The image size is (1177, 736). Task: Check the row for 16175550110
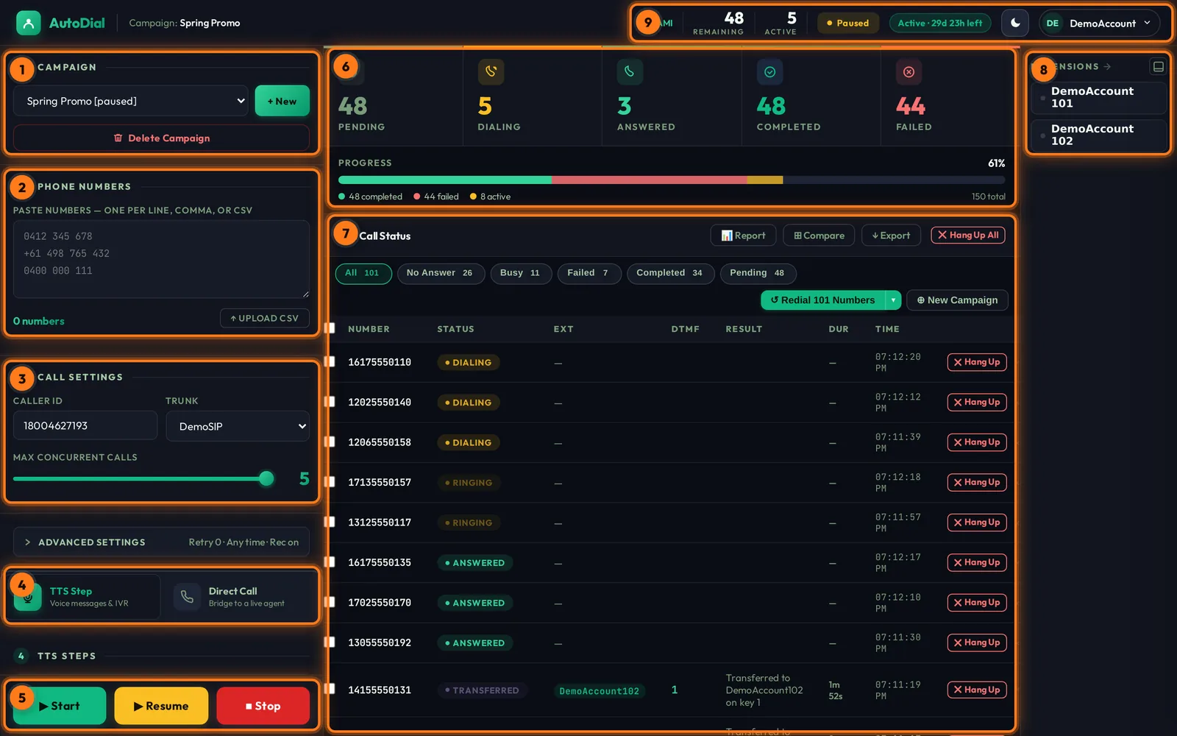[x=330, y=361]
